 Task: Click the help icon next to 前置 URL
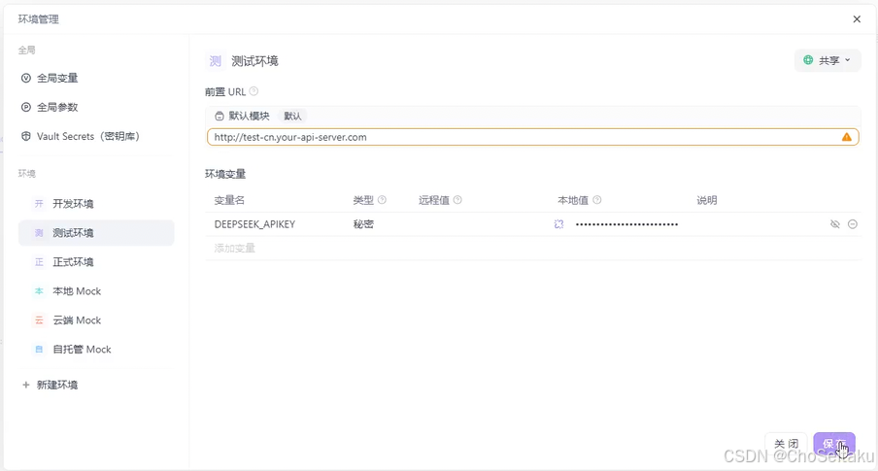253,91
